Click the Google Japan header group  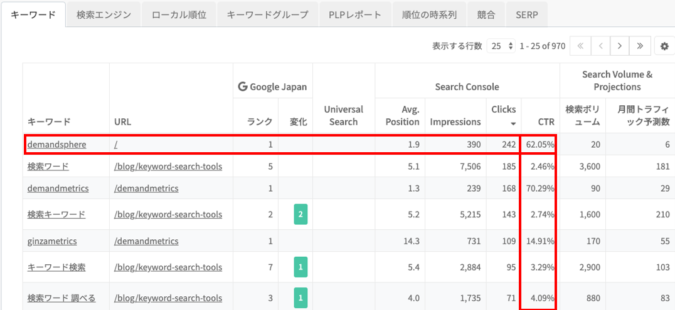pos(272,87)
